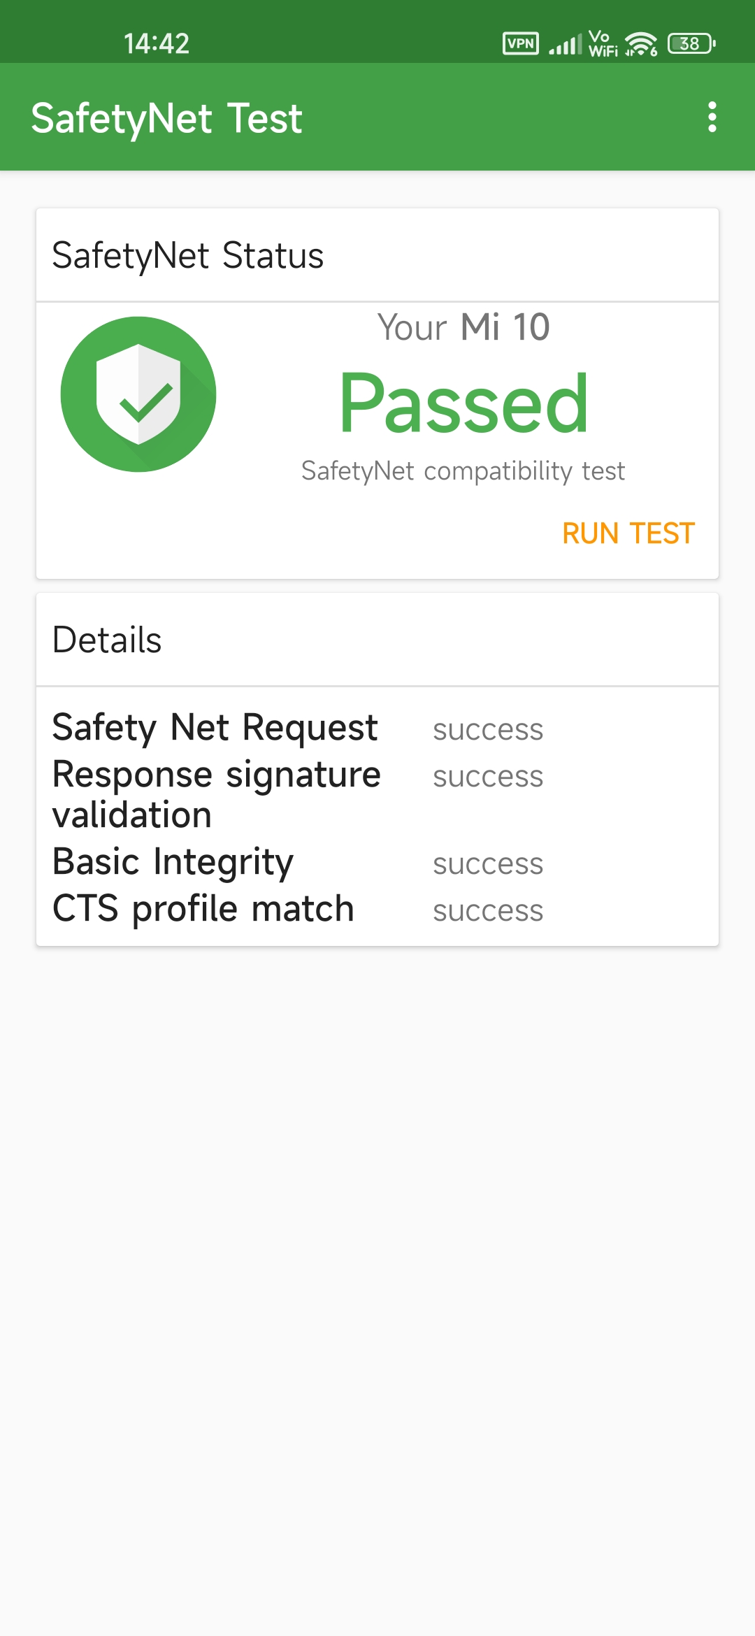The height and width of the screenshot is (1636, 755).
Task: Tap the Wi-Fi signal icon
Action: pos(640,44)
